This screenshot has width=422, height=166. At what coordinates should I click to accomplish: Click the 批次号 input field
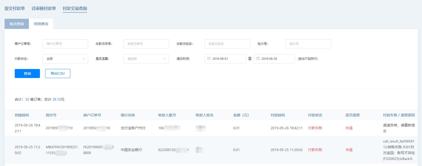(308, 44)
